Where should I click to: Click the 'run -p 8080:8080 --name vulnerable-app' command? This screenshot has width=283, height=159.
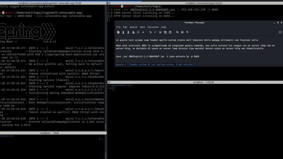point(49,16)
